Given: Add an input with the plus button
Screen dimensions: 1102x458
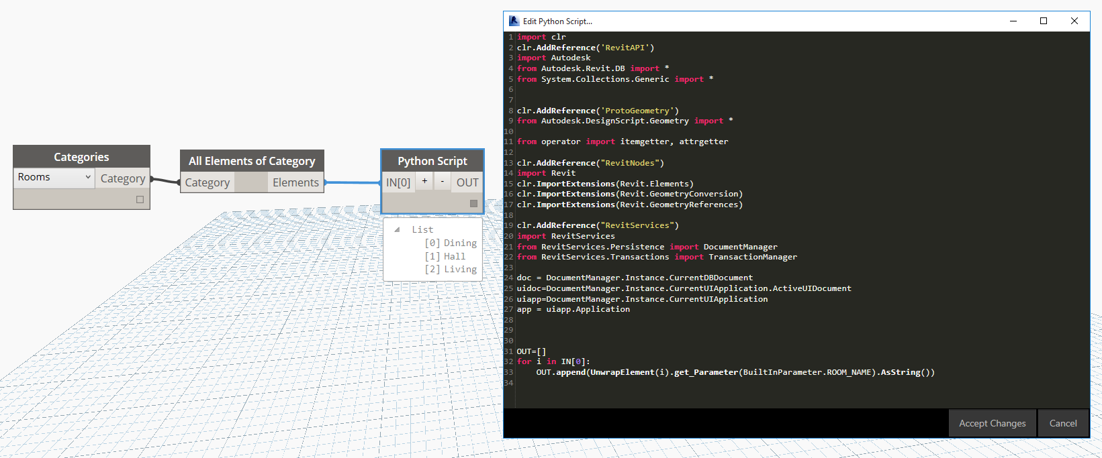Looking at the screenshot, I should (424, 182).
